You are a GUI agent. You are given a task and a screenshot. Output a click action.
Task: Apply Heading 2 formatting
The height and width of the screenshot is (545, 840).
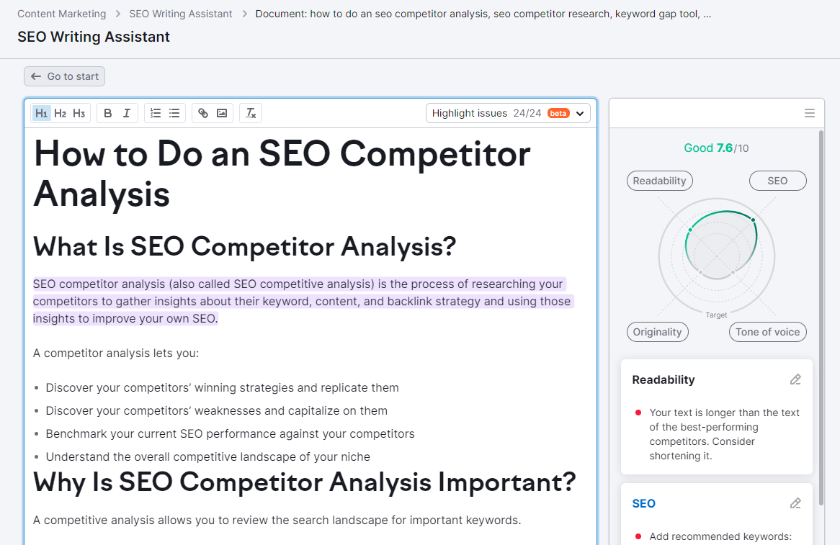(x=60, y=113)
